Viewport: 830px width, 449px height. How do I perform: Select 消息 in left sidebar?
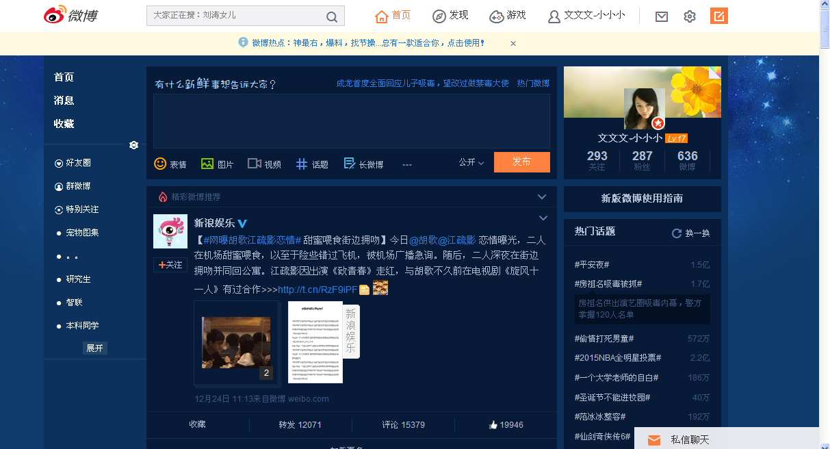(x=64, y=101)
